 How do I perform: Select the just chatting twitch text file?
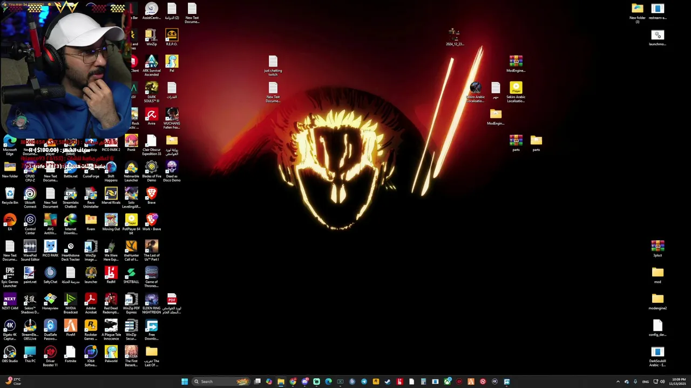pos(273,66)
